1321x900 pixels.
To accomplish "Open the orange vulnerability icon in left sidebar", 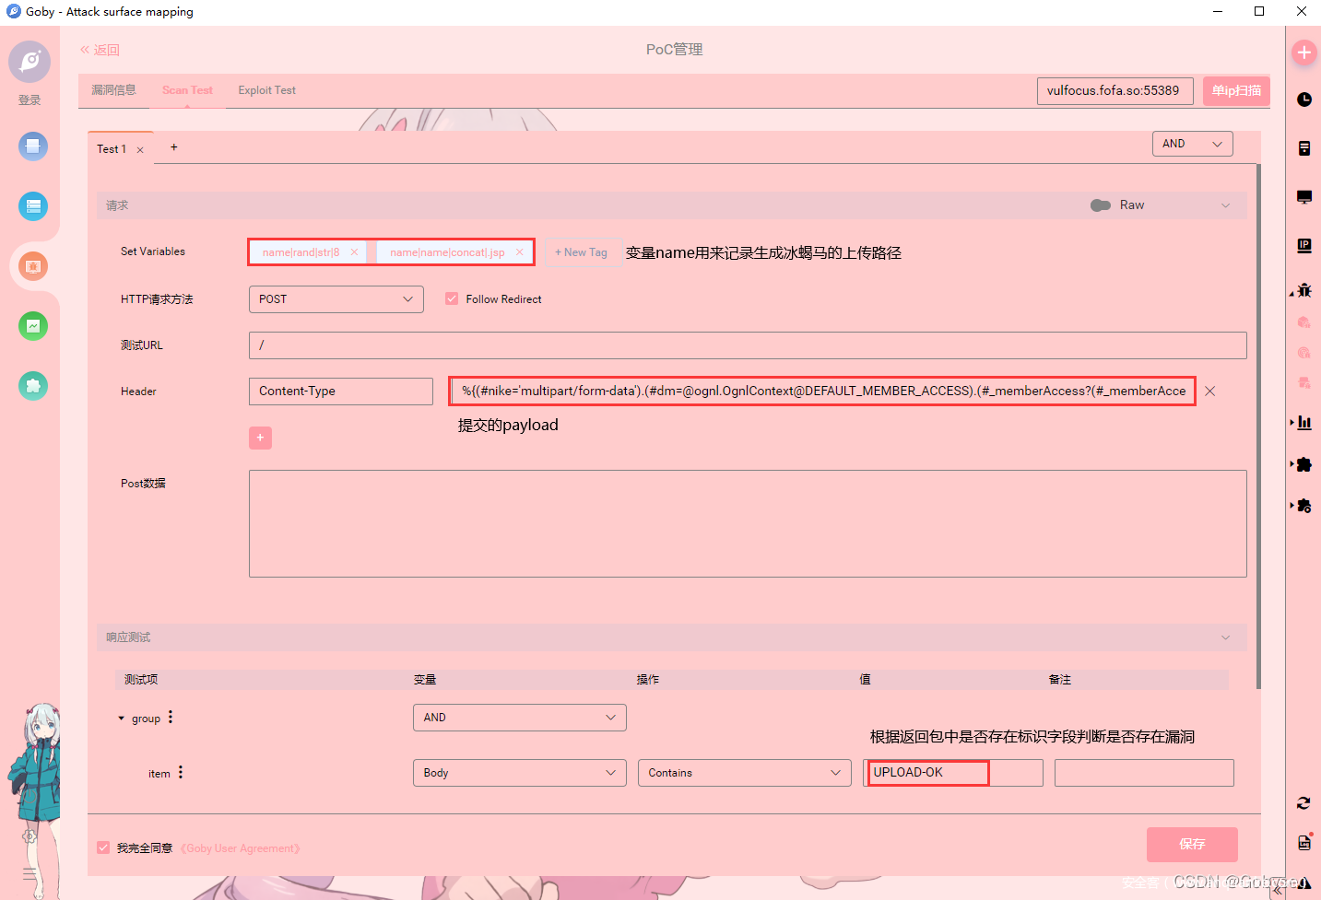I will coord(33,266).
